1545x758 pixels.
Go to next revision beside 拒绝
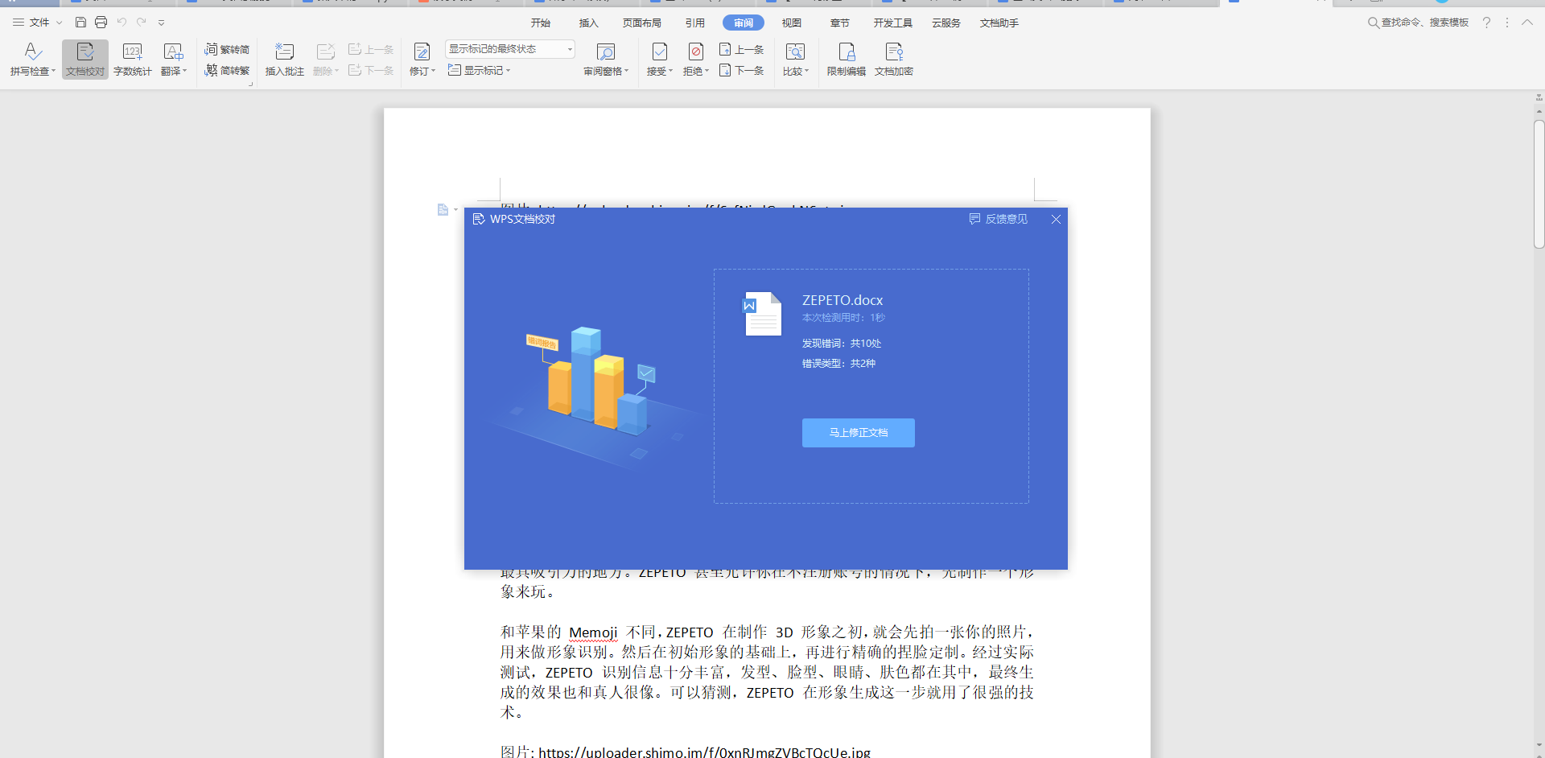click(742, 71)
